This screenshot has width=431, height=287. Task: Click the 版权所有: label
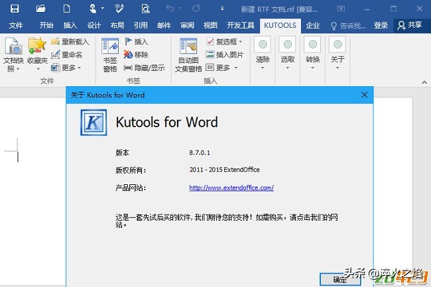tap(131, 170)
